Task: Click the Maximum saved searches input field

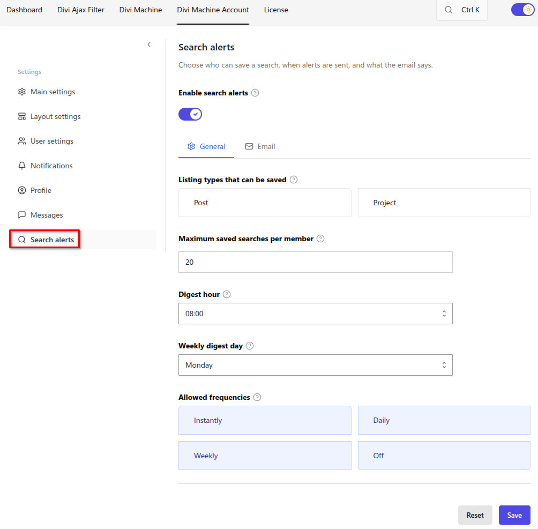Action: [x=315, y=262]
